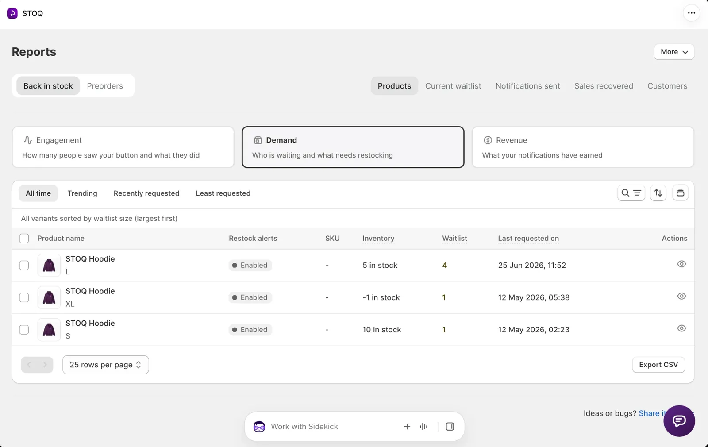Click the stacked layers icon button in table toolbar
Screen dimensions: 708x447
click(681, 193)
